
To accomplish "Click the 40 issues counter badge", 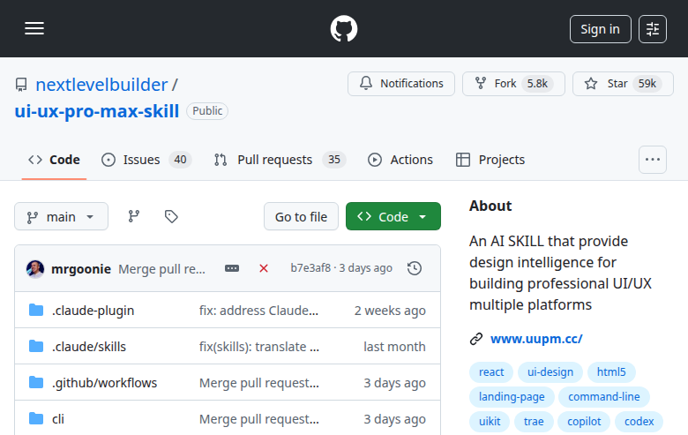I will (180, 160).
